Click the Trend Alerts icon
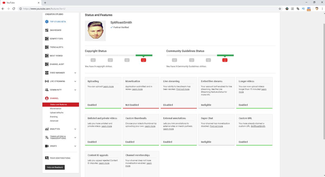 (x=47, y=47)
